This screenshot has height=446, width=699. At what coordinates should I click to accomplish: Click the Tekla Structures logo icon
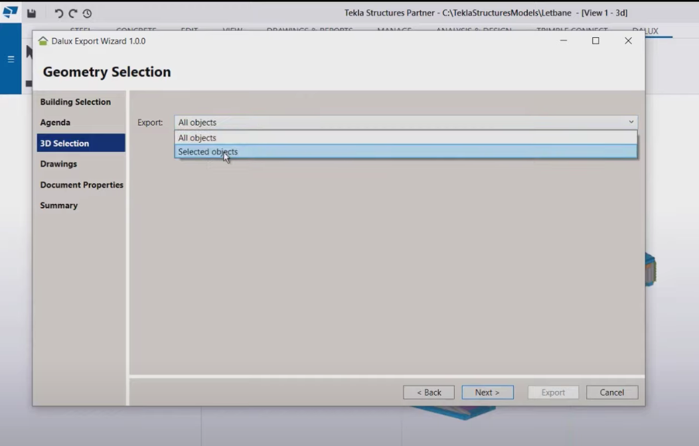10,13
